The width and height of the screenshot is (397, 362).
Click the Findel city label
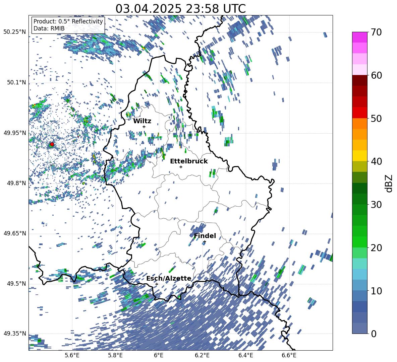tap(205, 236)
